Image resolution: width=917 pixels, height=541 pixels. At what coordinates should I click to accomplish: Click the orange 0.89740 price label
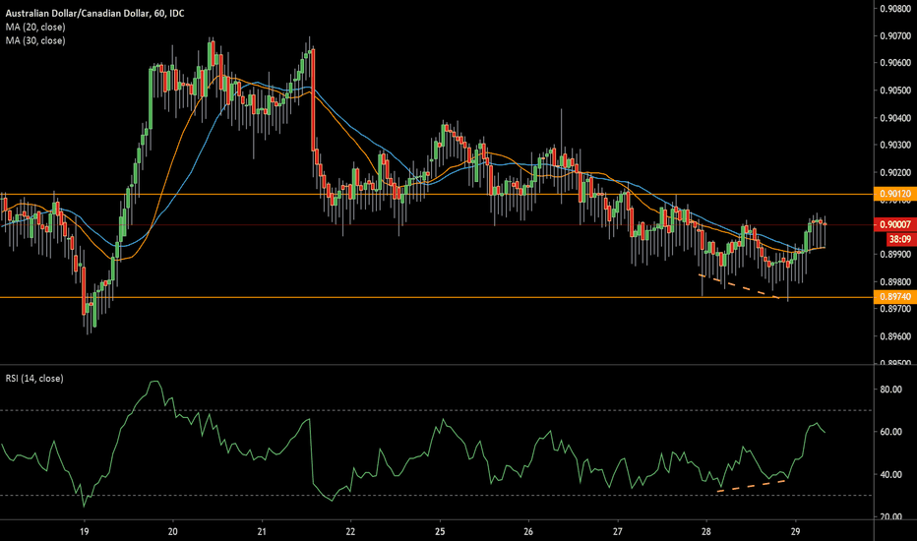(x=893, y=297)
